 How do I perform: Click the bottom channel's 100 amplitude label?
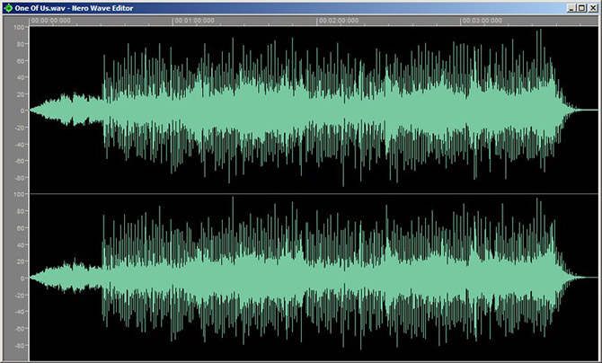[x=18, y=195]
